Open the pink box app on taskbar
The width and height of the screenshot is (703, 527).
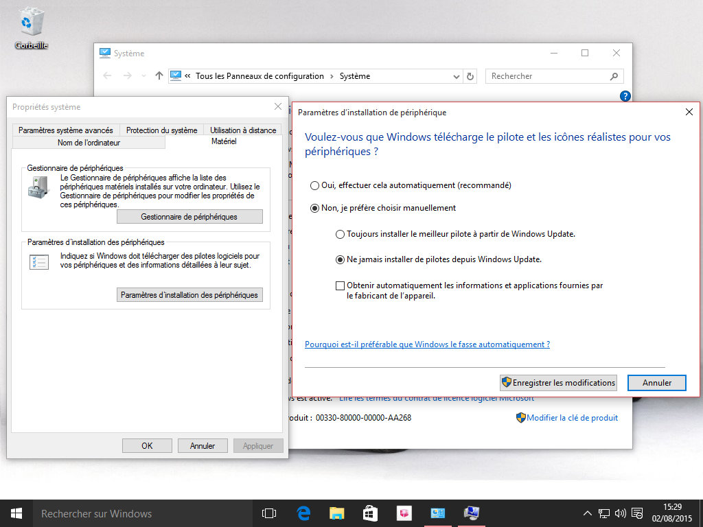click(404, 513)
